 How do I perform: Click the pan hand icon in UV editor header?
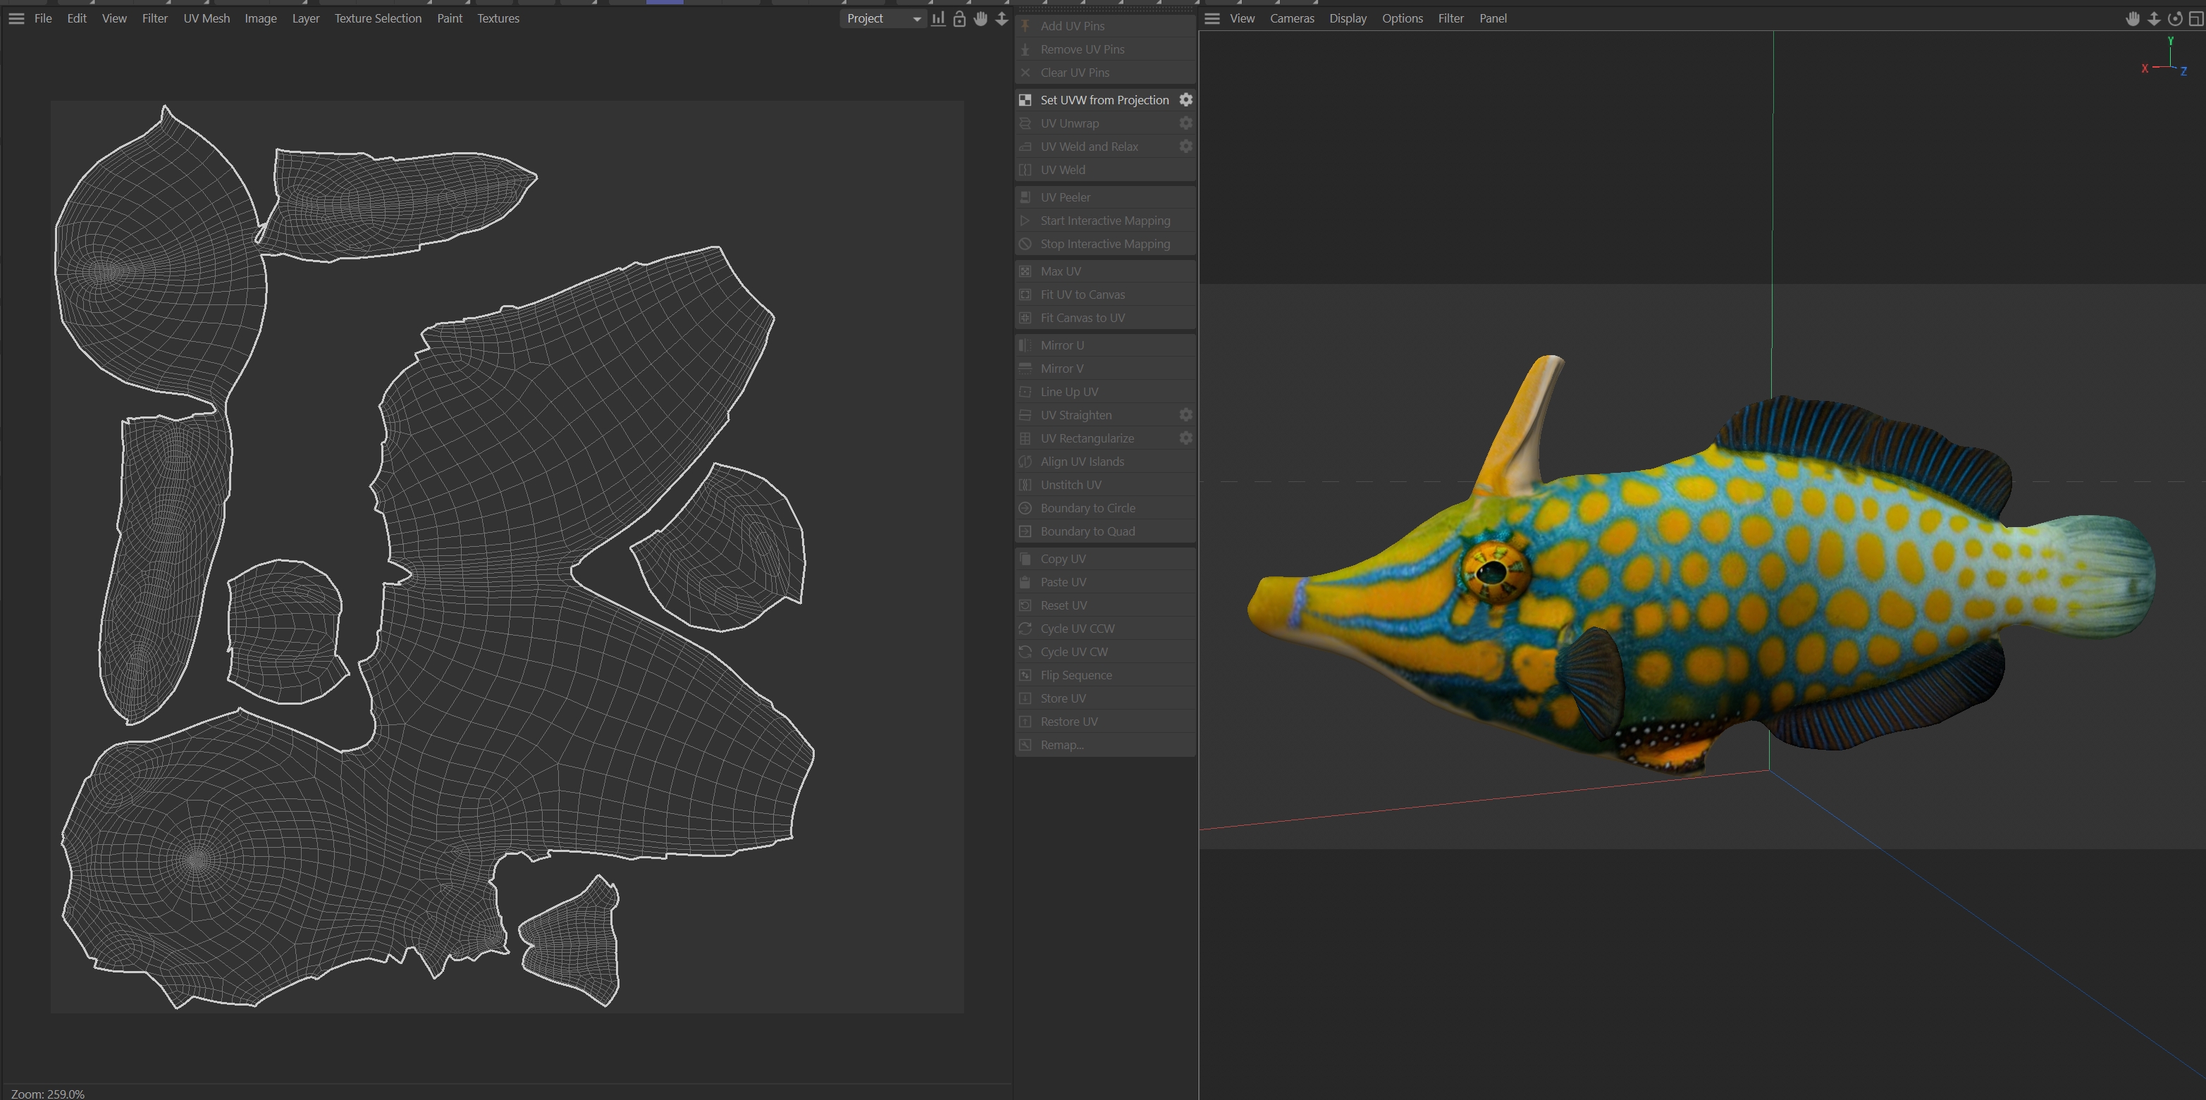click(980, 19)
